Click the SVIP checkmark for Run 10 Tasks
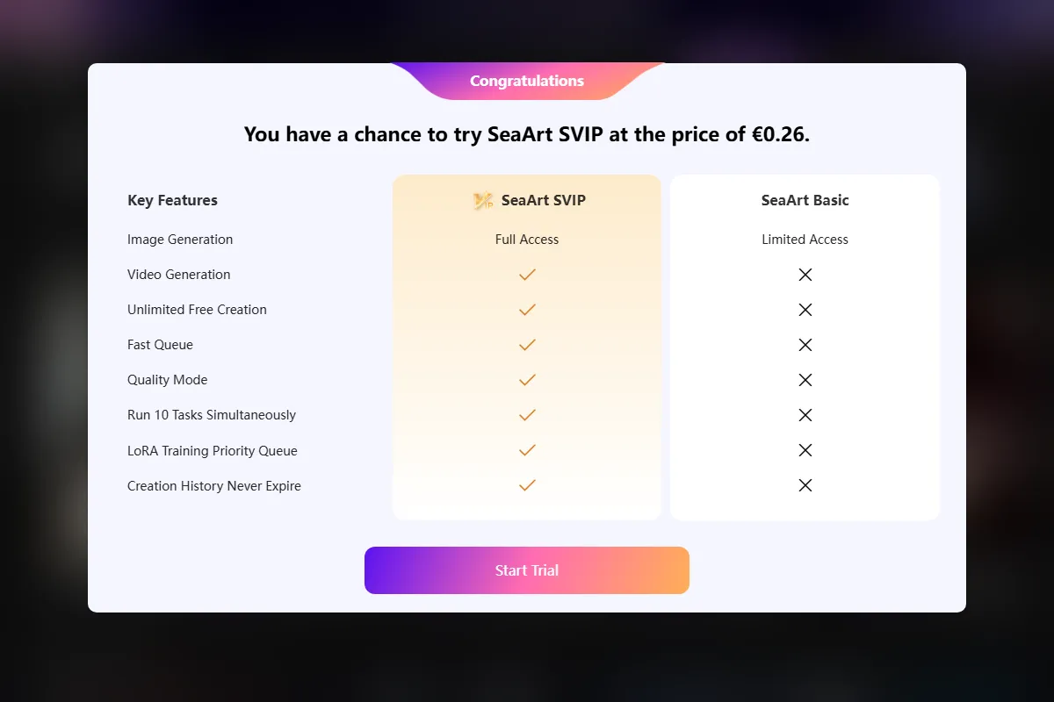This screenshot has width=1054, height=702. (527, 415)
